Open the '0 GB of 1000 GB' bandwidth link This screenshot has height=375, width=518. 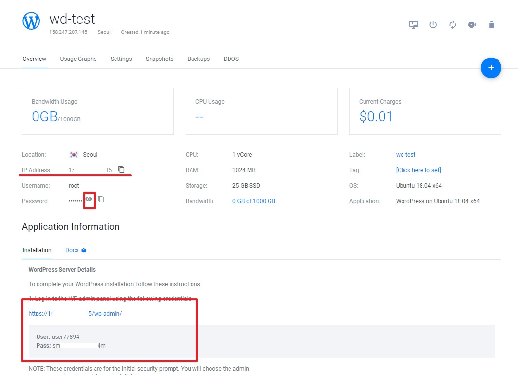tap(254, 201)
